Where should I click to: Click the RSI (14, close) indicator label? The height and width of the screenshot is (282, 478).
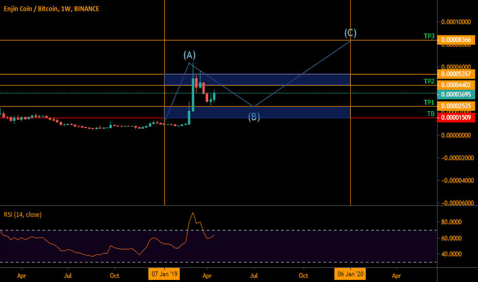click(x=23, y=215)
